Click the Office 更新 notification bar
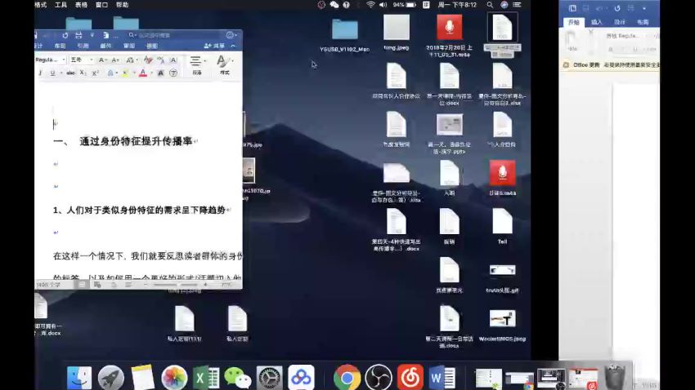Image resolution: width=695 pixels, height=390 pixels. 610,65
